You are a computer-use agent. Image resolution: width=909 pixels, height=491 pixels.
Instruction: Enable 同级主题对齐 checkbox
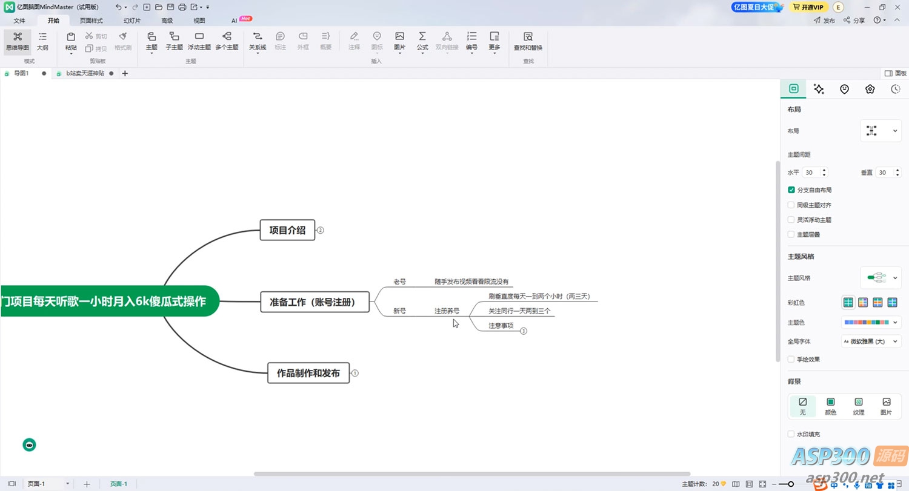(x=791, y=205)
